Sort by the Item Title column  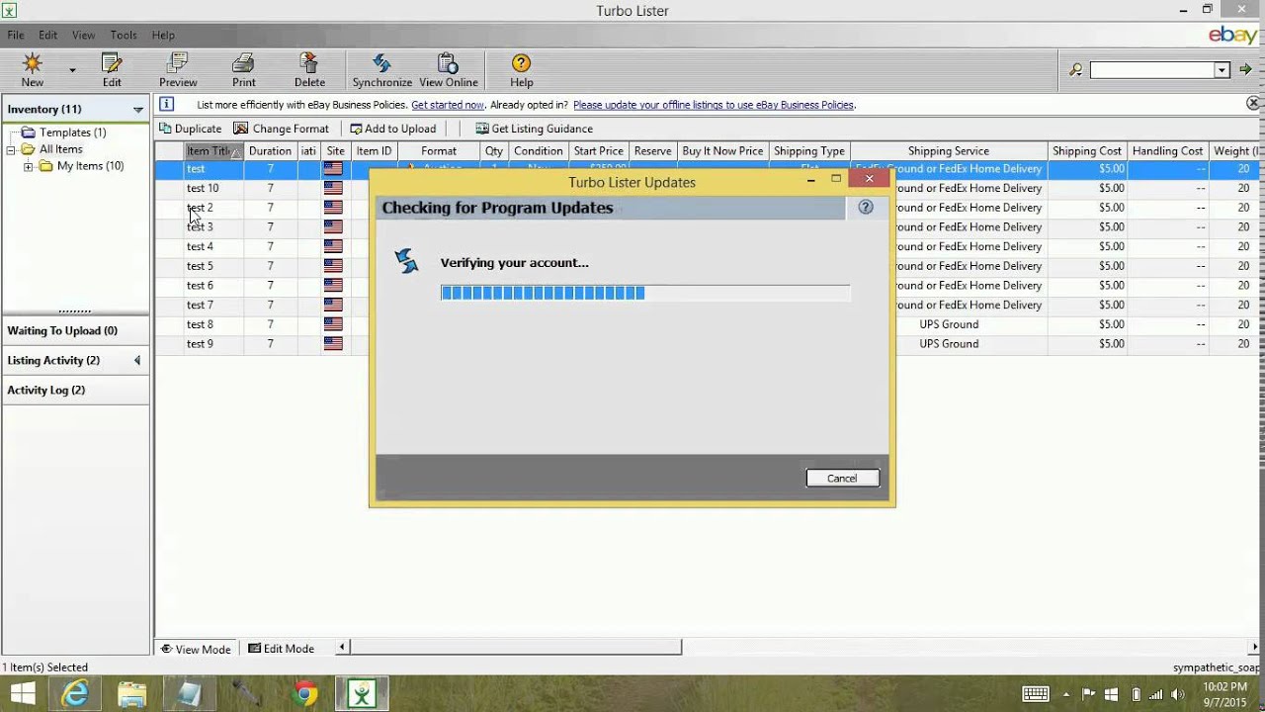(x=213, y=151)
